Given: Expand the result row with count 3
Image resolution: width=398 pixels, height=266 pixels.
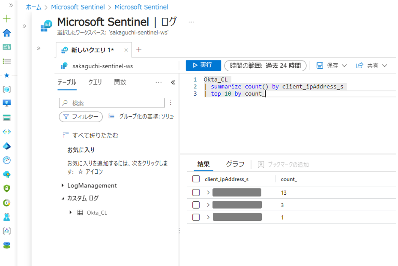Looking at the screenshot, I should tap(208, 205).
